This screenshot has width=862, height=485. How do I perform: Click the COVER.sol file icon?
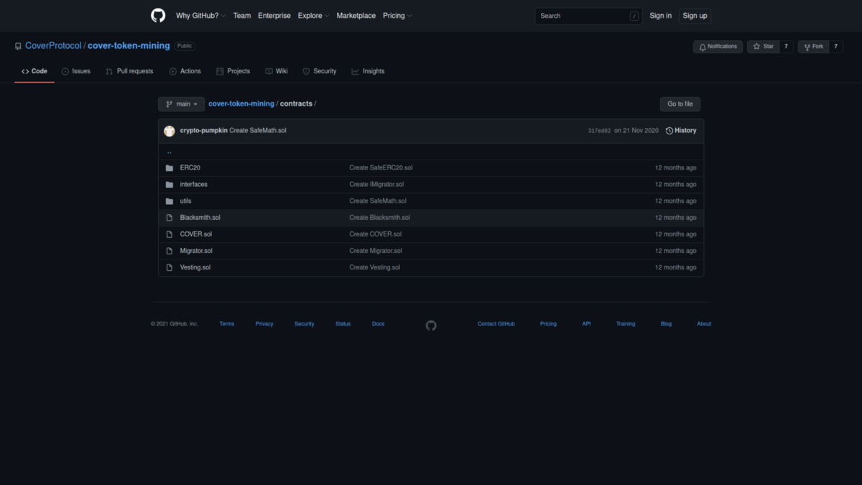170,234
